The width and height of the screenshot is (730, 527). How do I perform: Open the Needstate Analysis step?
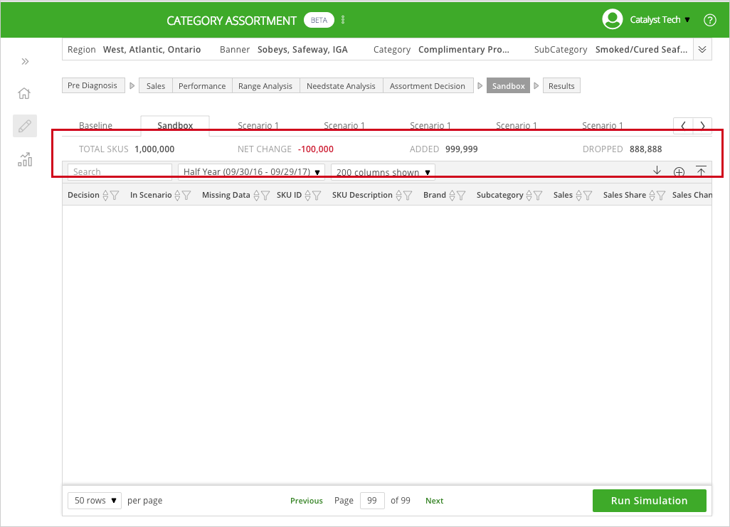click(341, 85)
